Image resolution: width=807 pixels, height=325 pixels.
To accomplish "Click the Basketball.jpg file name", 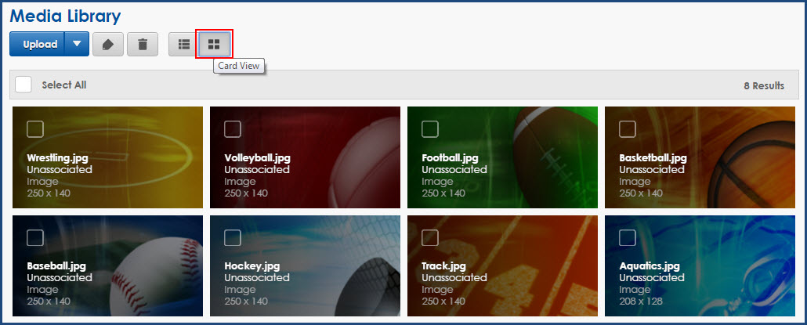I will coord(653,158).
